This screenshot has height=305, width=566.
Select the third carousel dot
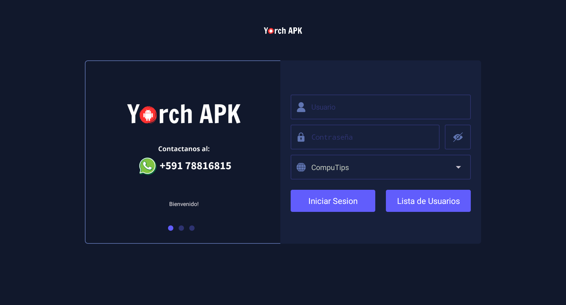point(192,228)
